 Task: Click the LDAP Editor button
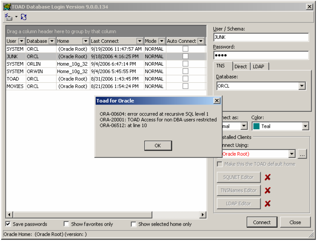pos(238,204)
